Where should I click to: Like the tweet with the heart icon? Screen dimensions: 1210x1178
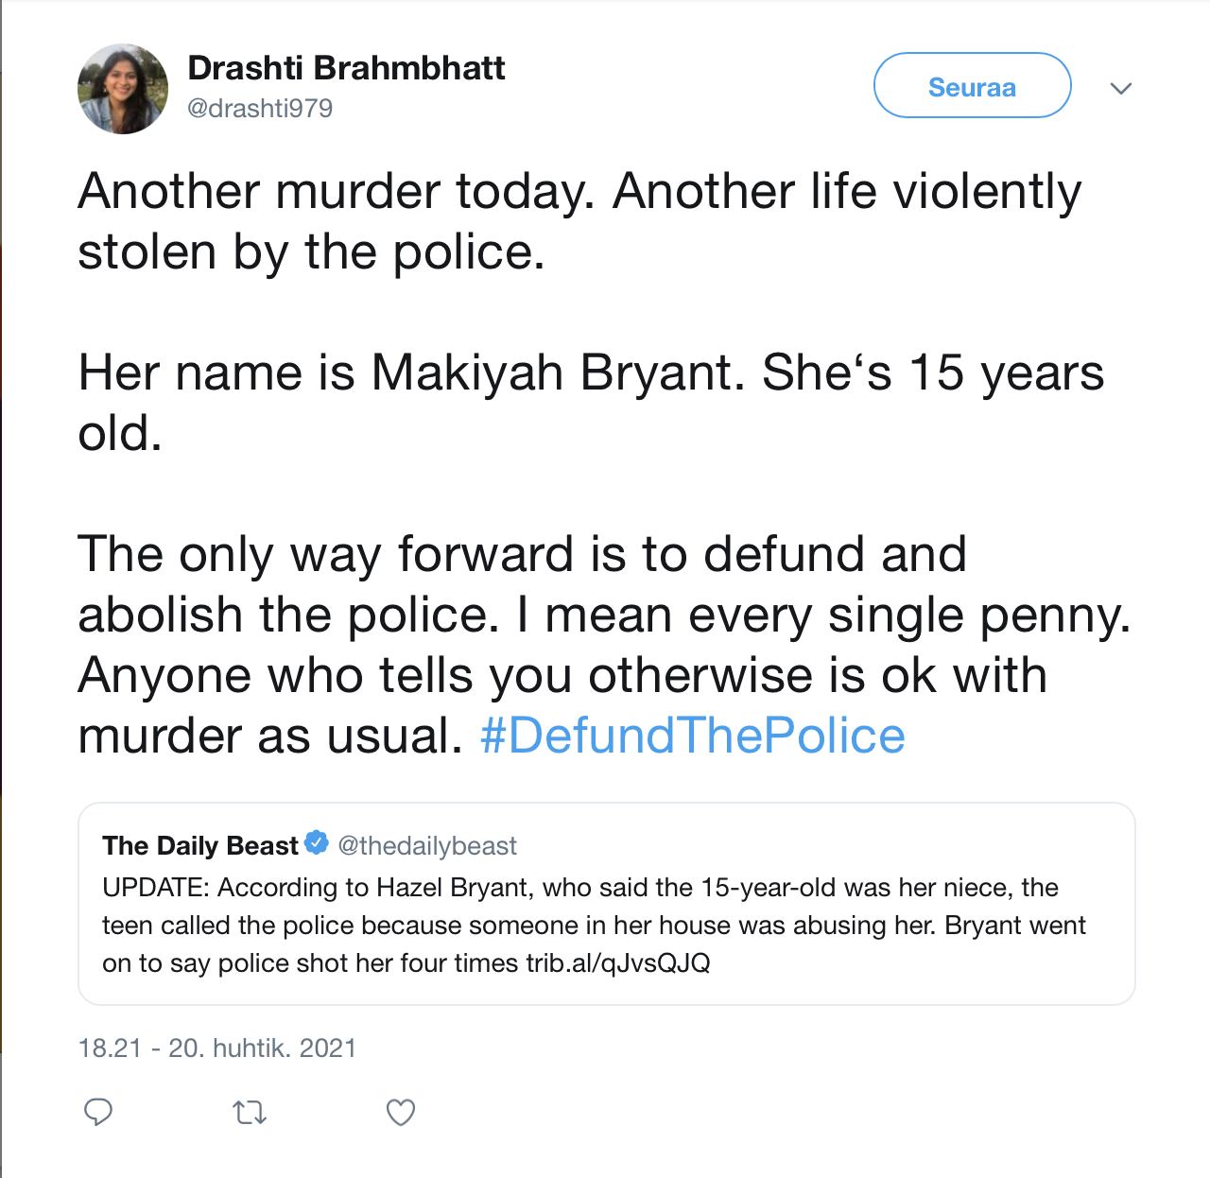point(401,1113)
